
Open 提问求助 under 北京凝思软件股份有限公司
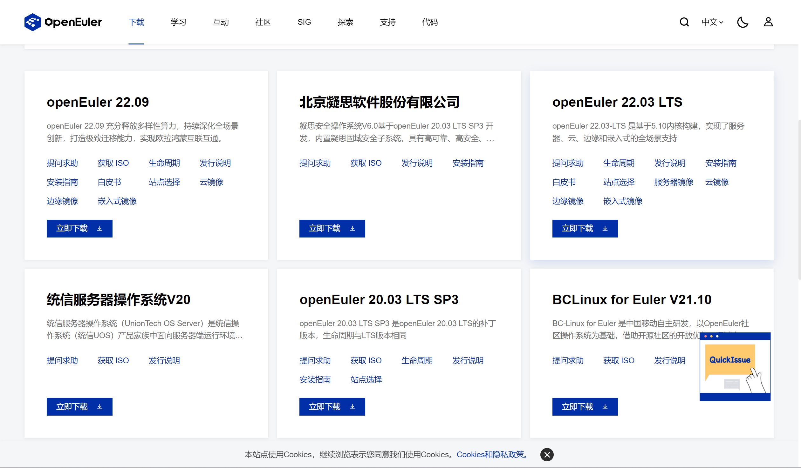pos(315,163)
